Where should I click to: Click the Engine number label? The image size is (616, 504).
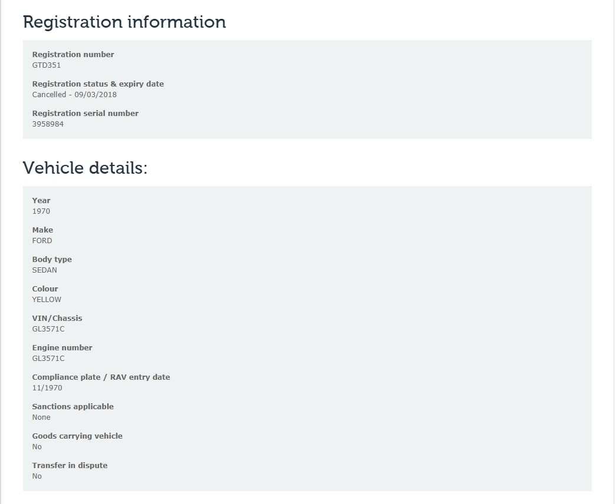[62, 348]
